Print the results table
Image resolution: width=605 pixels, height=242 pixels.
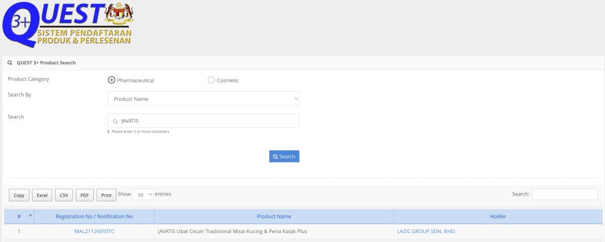(106, 195)
